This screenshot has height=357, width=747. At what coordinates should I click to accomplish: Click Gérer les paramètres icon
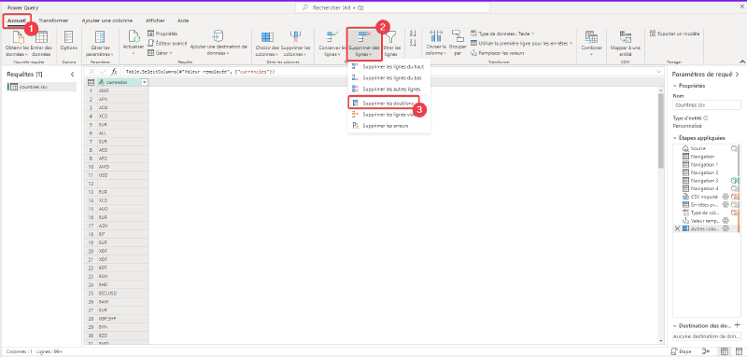tap(100, 37)
